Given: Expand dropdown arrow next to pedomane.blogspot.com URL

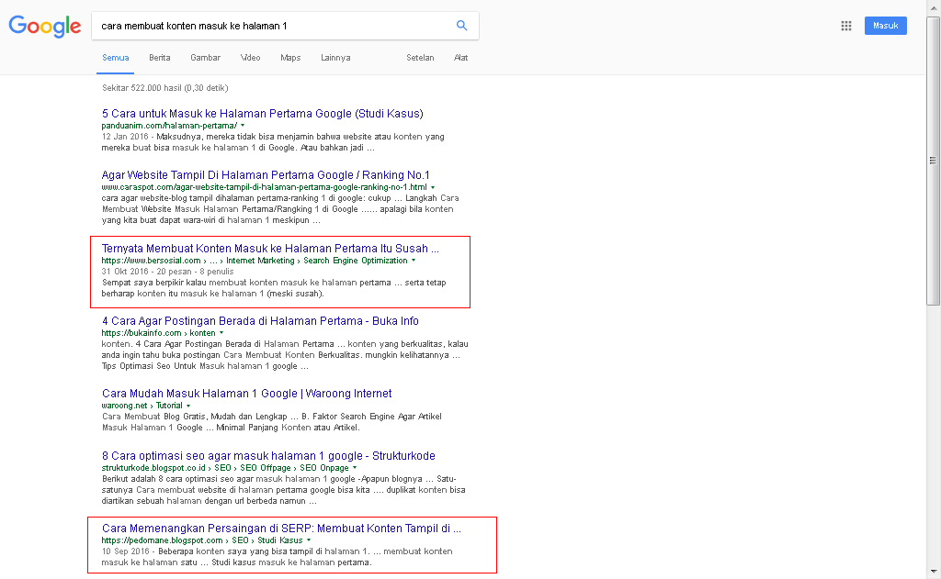Looking at the screenshot, I should [x=309, y=540].
